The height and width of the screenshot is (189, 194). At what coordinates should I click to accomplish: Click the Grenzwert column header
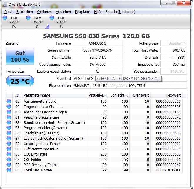(140, 95)
